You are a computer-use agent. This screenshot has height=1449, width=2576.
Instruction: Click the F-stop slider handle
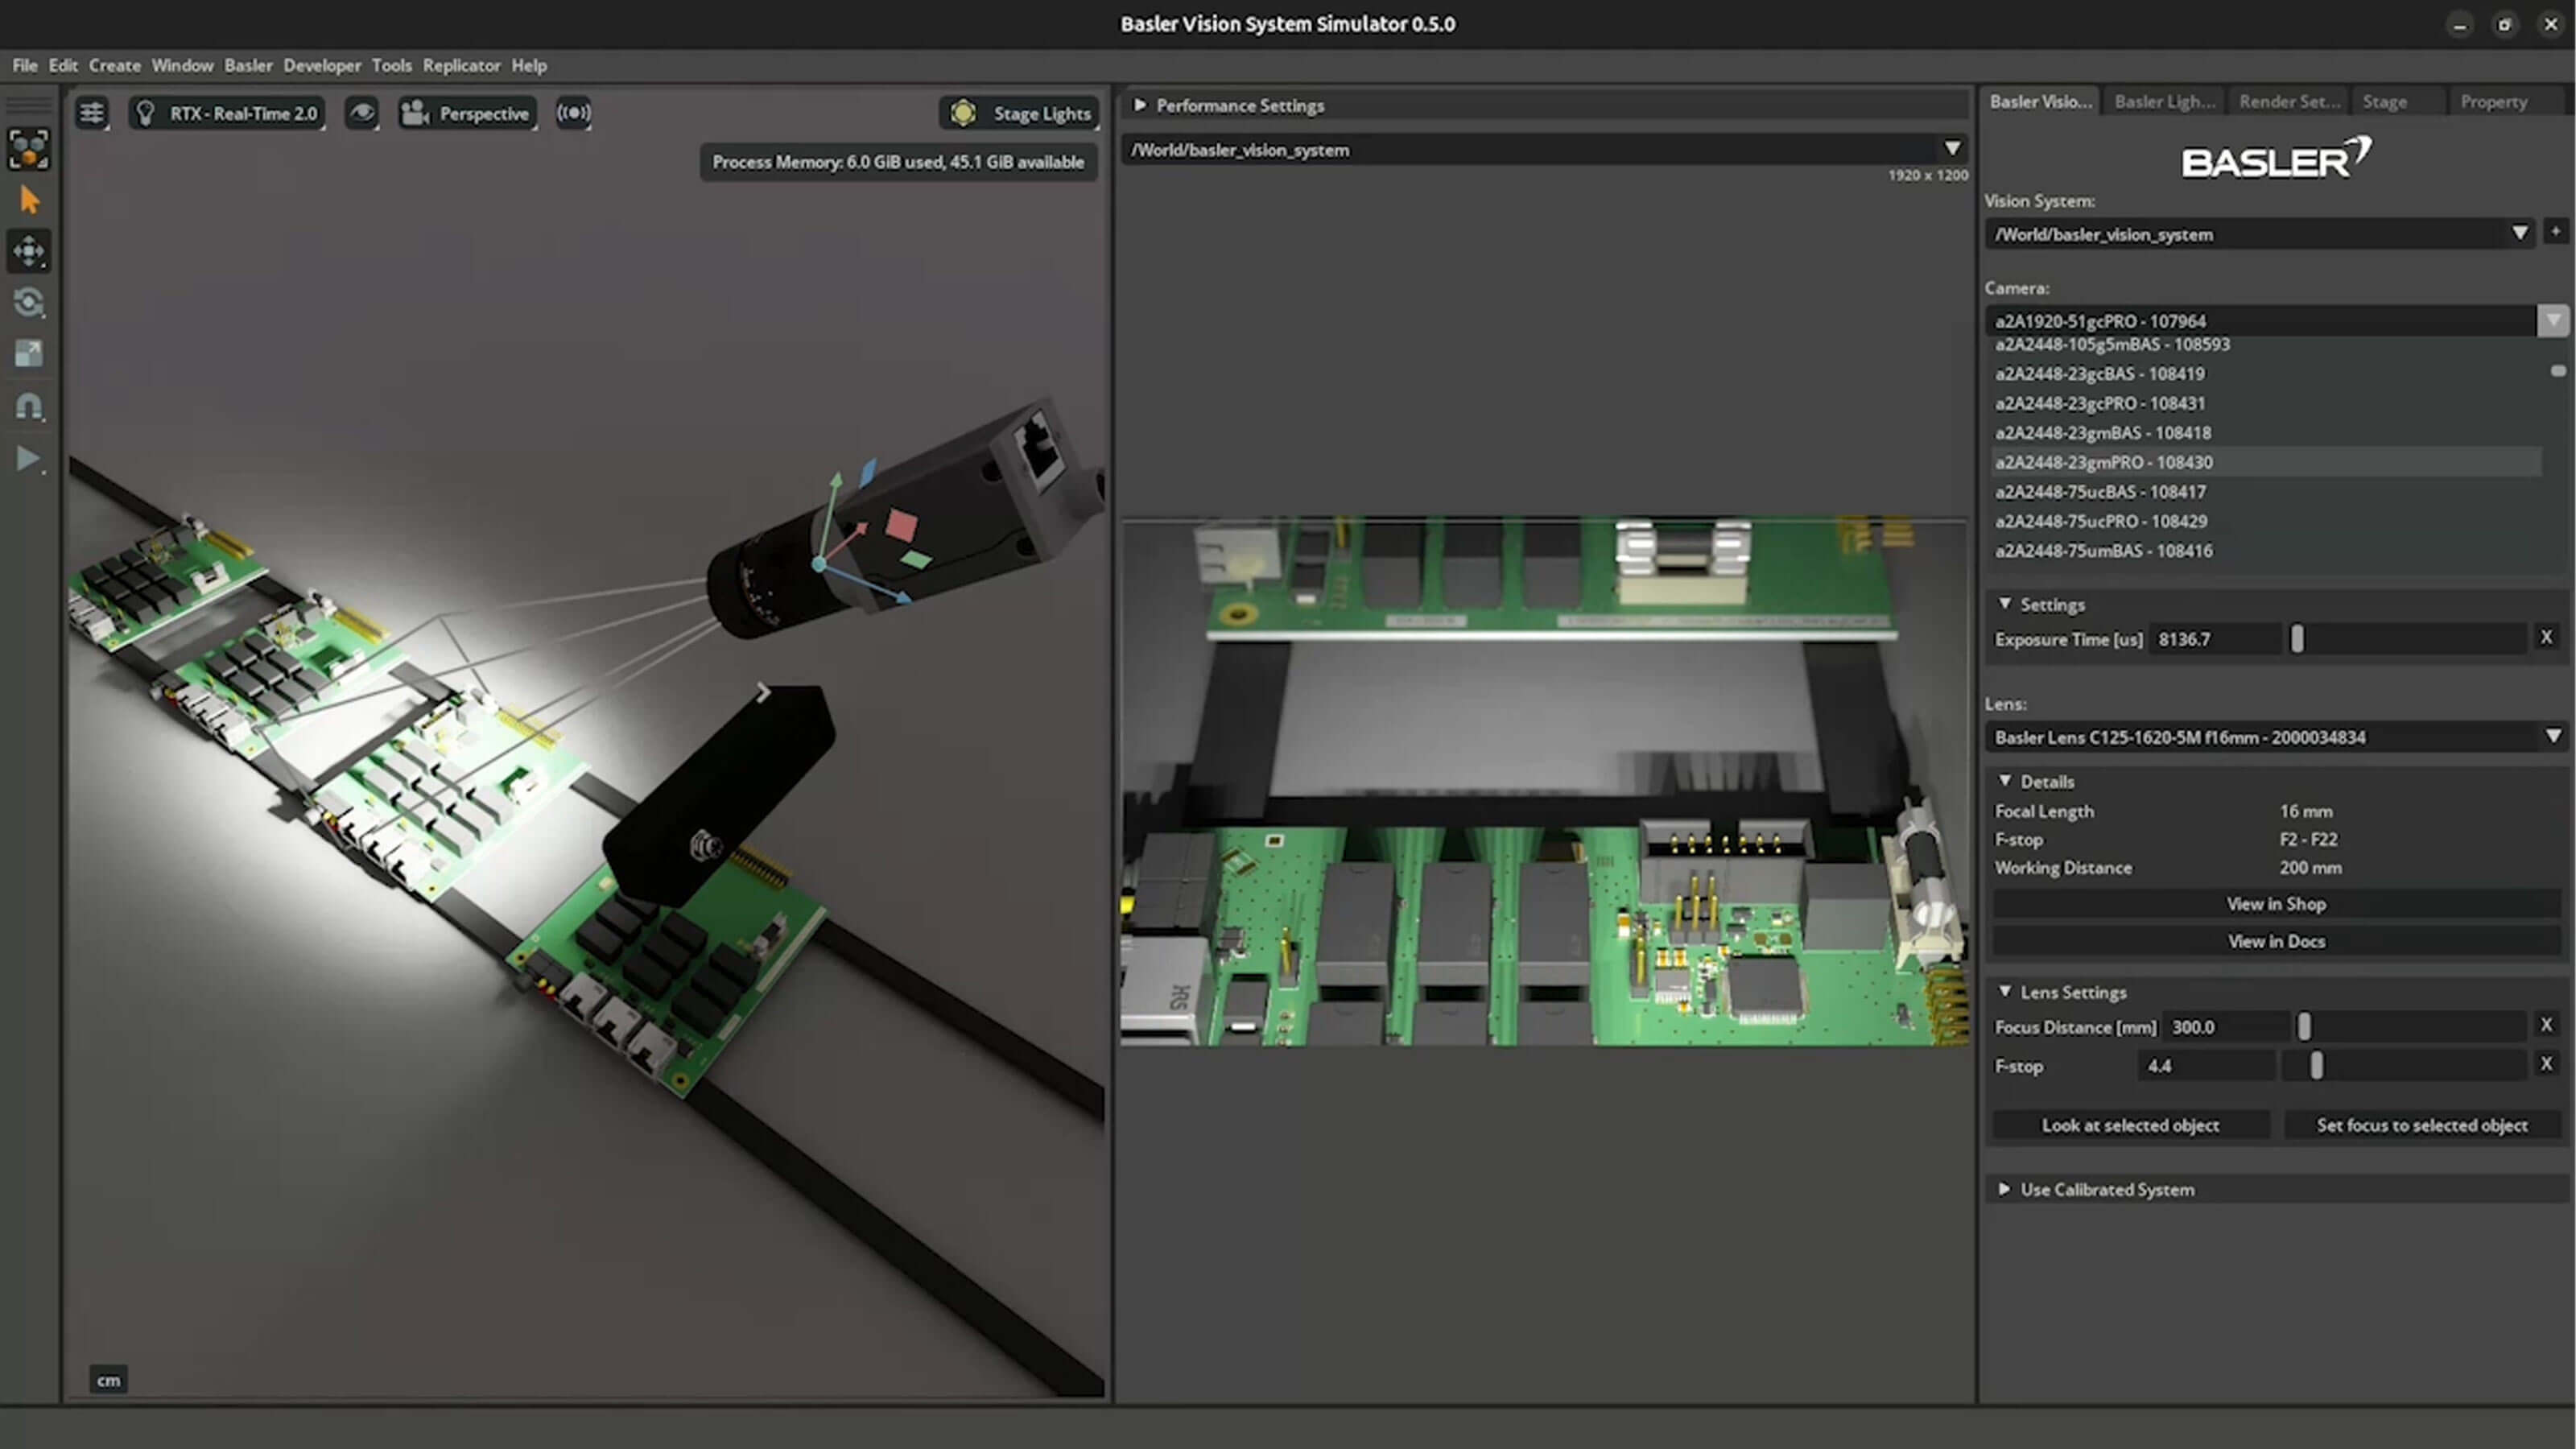coord(2316,1065)
